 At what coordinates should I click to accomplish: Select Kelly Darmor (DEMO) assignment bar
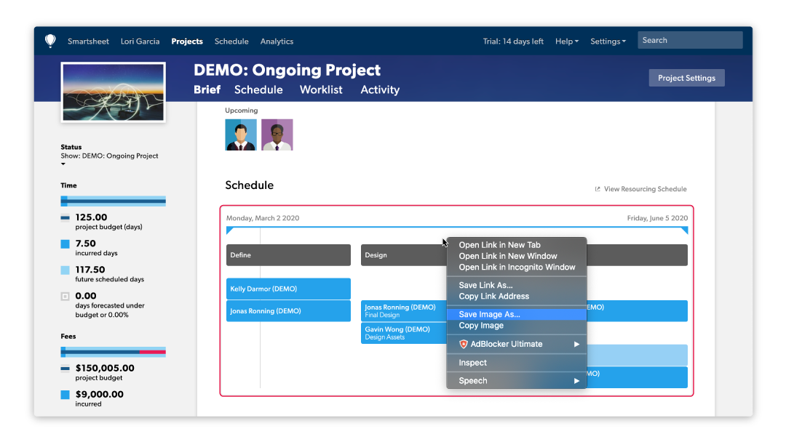coord(288,289)
